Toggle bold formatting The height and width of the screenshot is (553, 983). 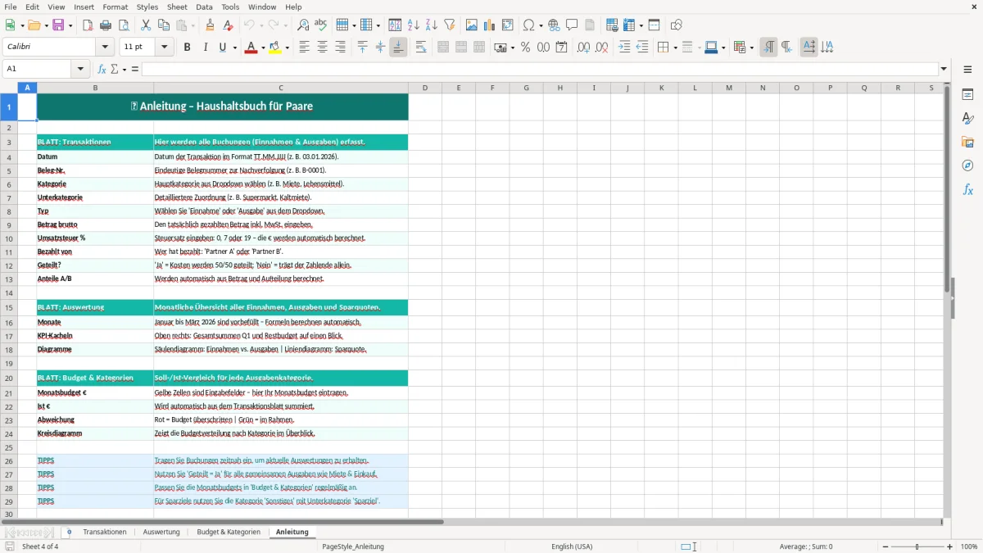coord(187,48)
